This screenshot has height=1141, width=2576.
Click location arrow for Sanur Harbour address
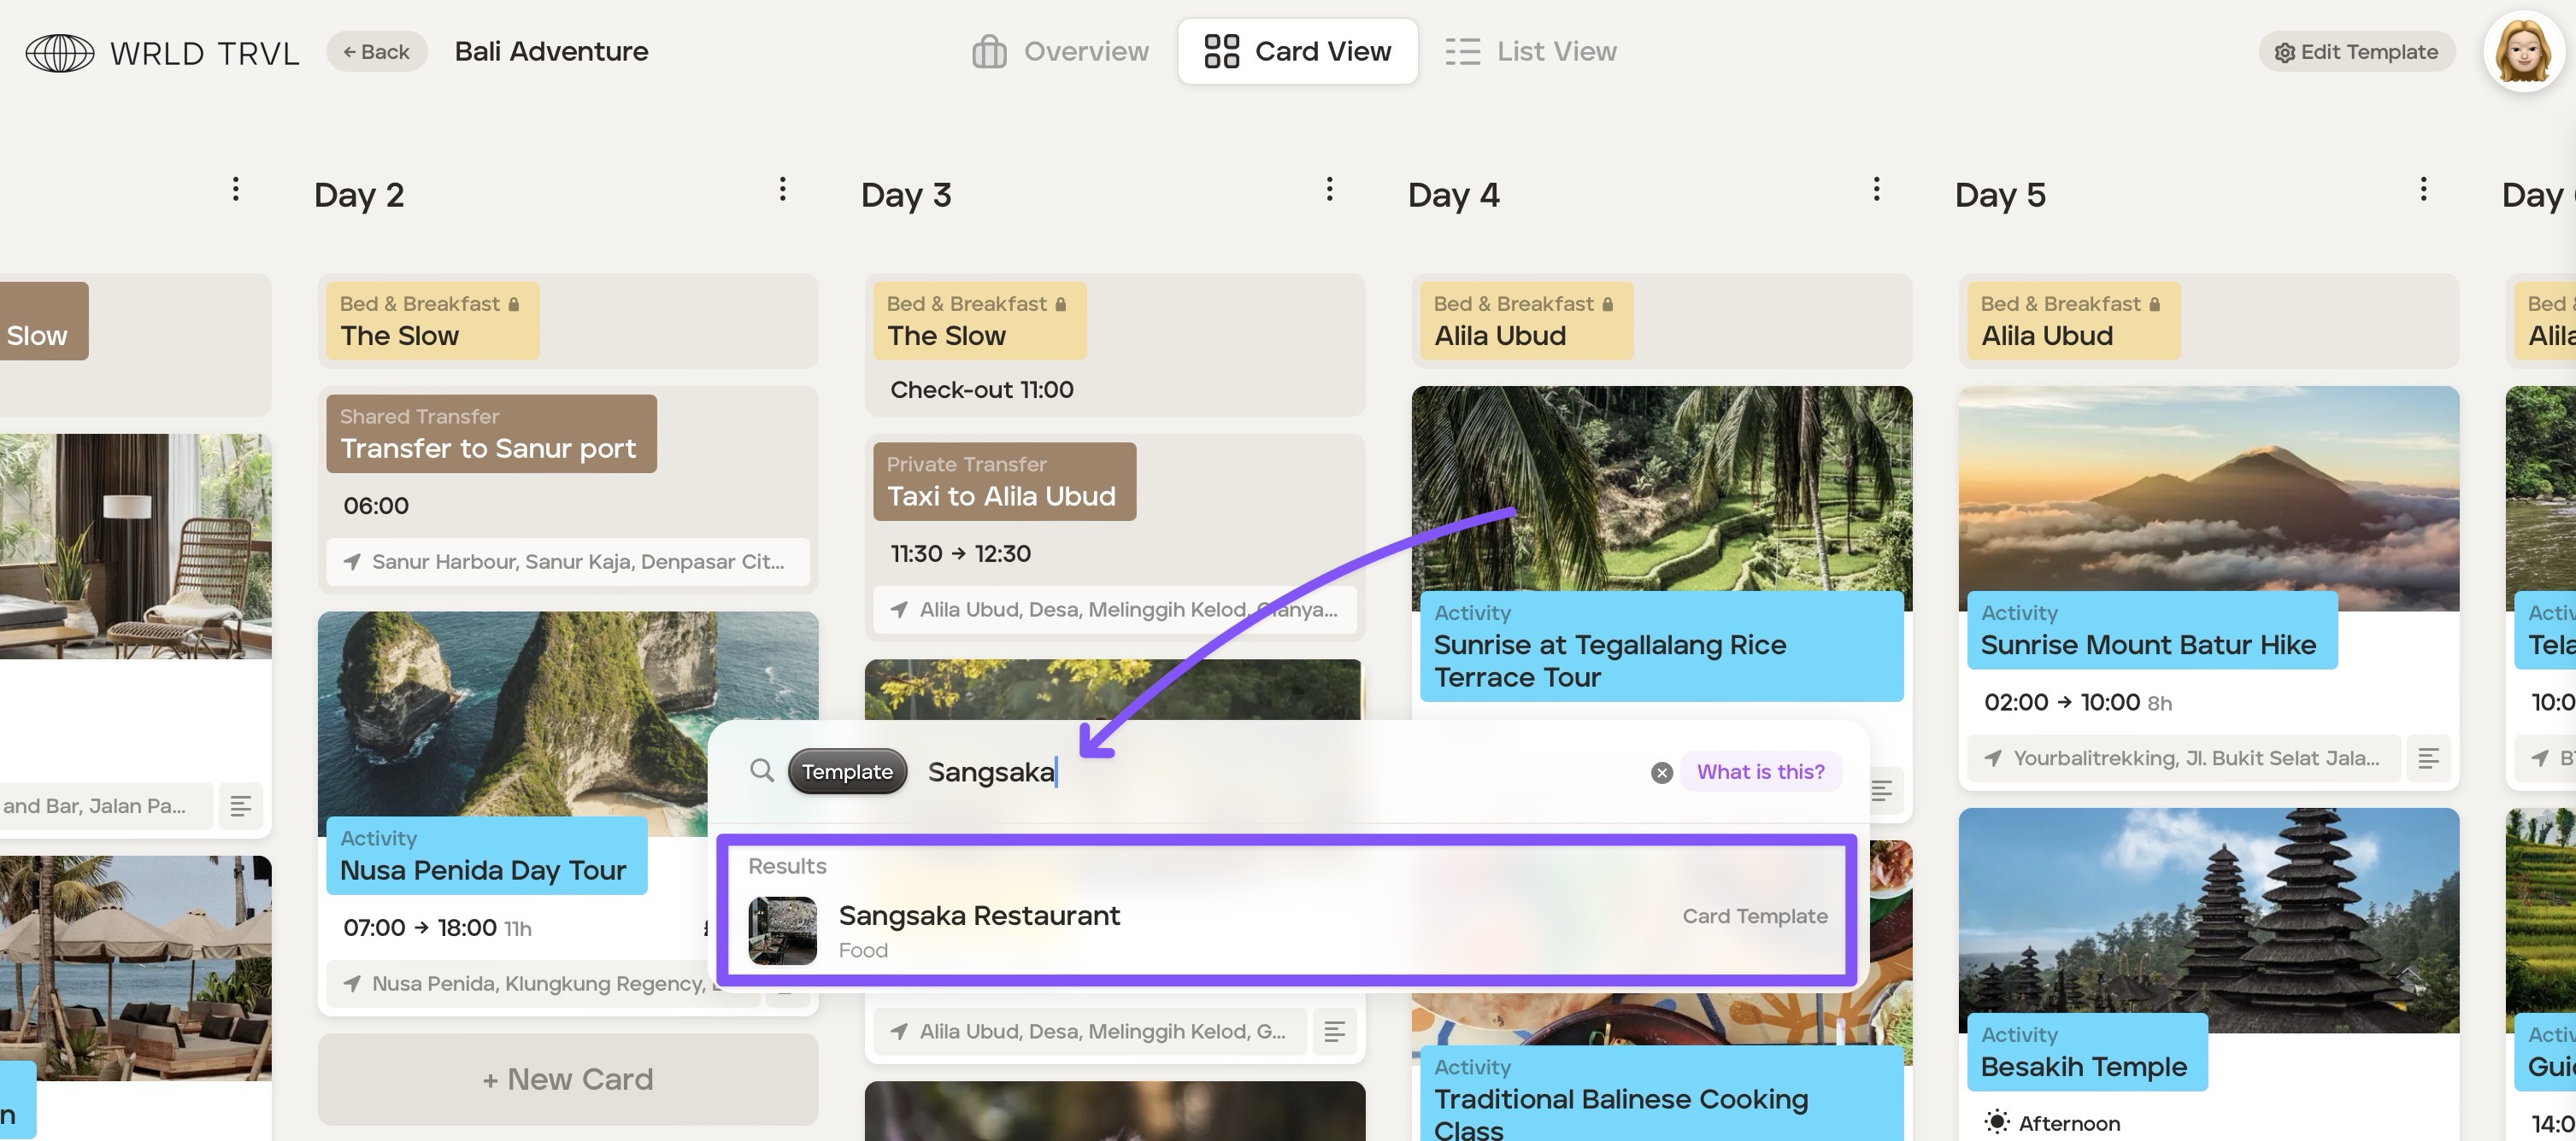point(352,561)
